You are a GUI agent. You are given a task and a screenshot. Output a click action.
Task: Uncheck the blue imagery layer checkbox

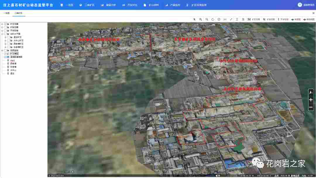[5, 57]
